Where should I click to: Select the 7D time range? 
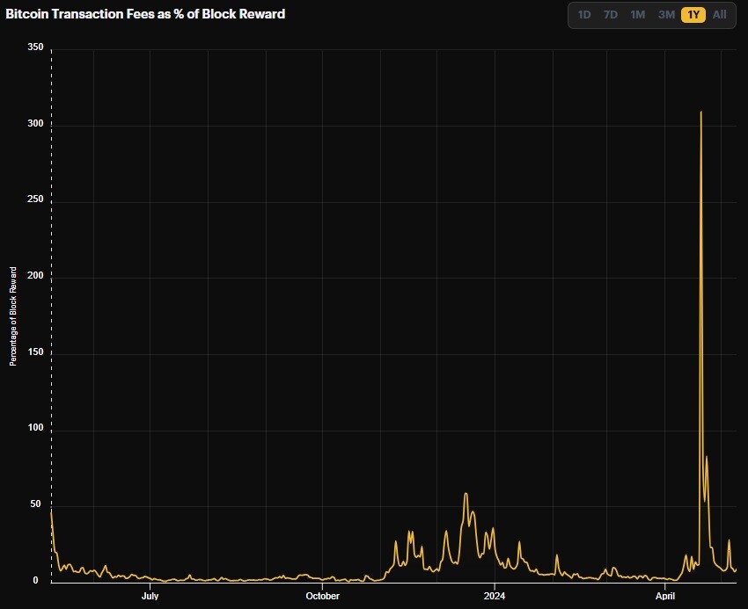(611, 15)
